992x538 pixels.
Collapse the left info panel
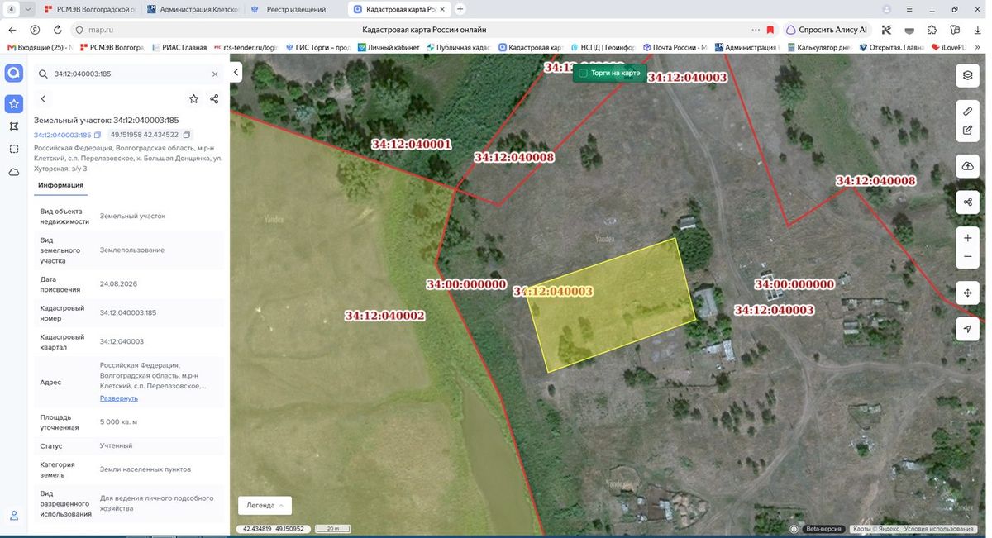click(236, 73)
